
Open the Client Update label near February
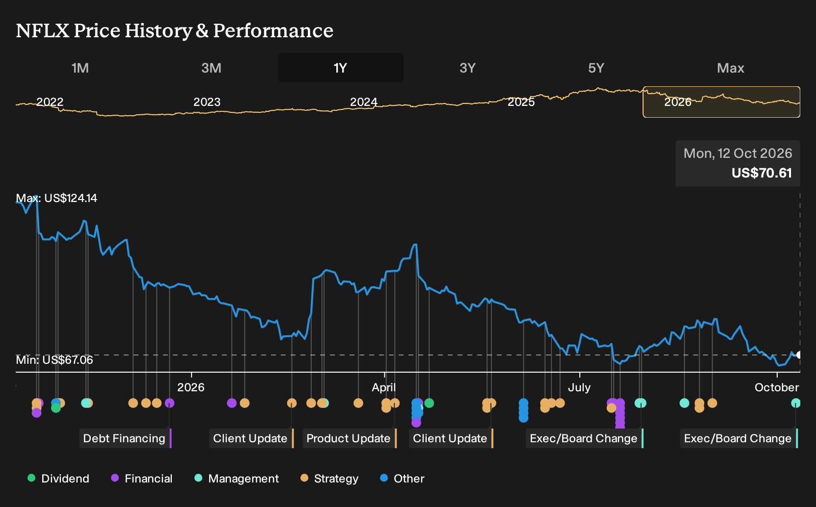(x=251, y=438)
